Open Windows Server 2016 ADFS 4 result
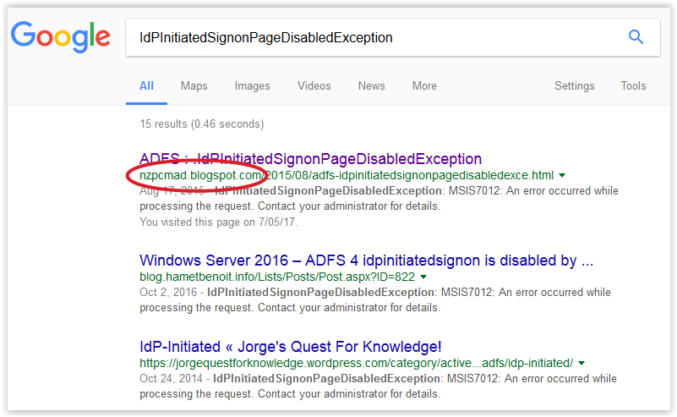This screenshot has width=677, height=417. point(366,261)
